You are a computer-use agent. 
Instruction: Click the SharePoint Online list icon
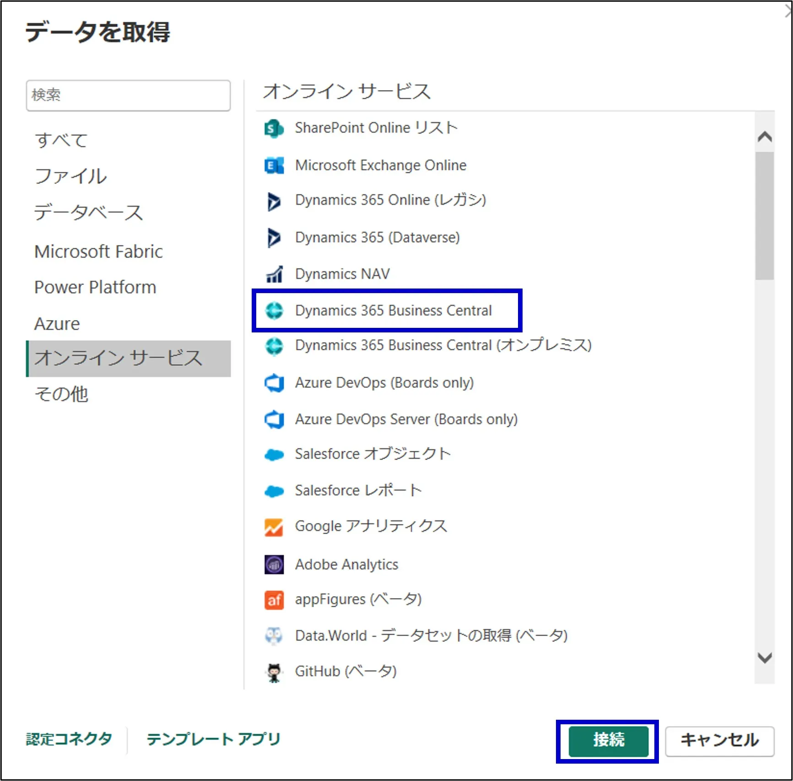(x=274, y=128)
